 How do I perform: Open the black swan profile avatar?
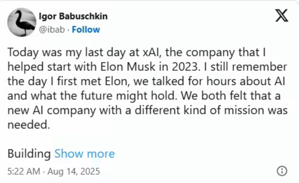[22, 22]
